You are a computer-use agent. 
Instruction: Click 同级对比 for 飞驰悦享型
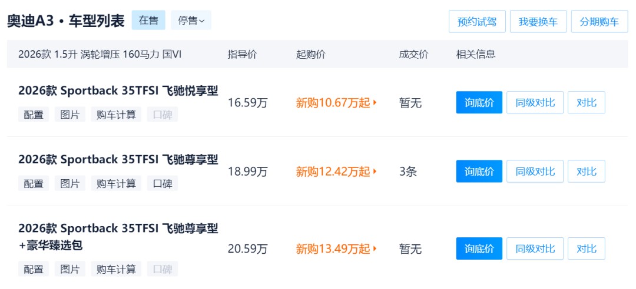535,103
